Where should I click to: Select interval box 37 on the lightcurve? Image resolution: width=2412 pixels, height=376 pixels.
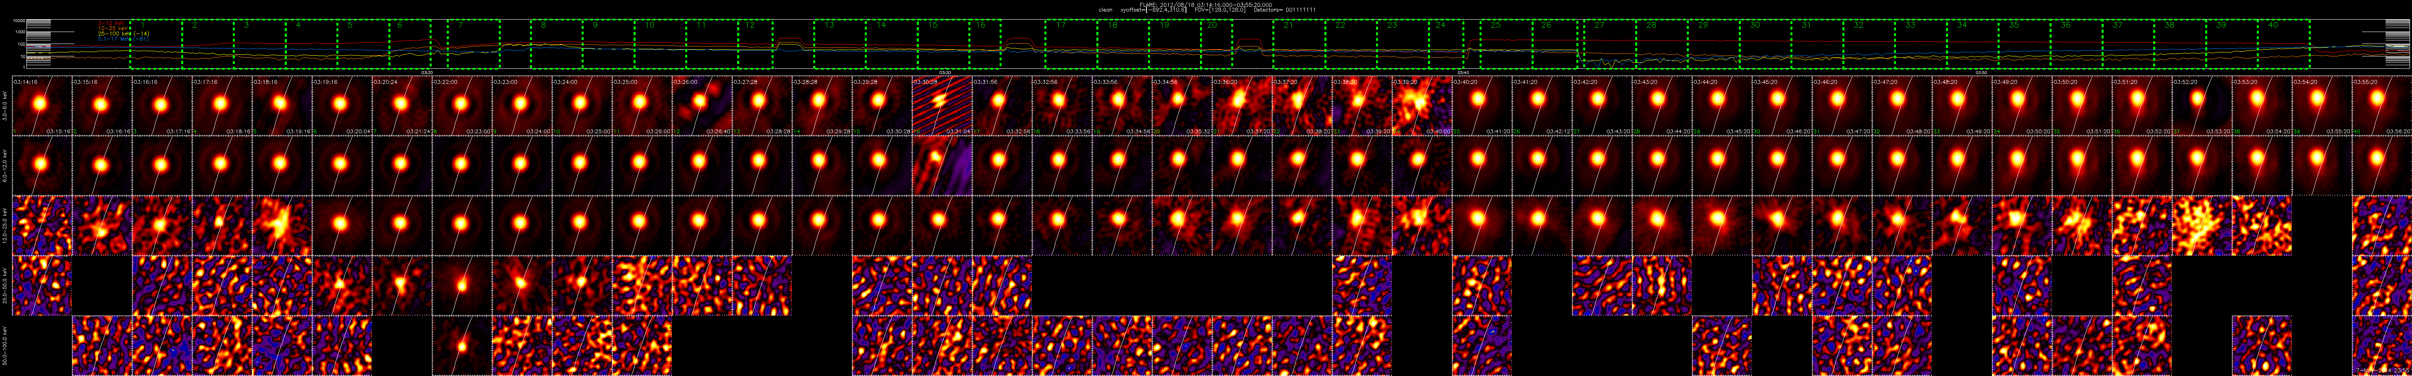2128,44
